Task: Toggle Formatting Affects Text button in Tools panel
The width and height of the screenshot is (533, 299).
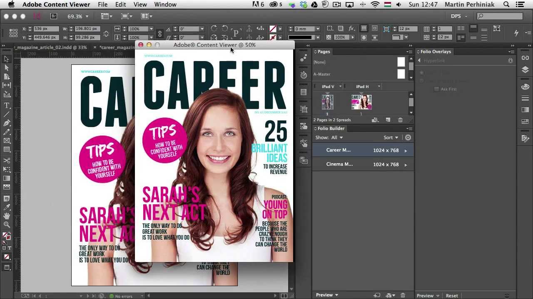Action: (9, 248)
